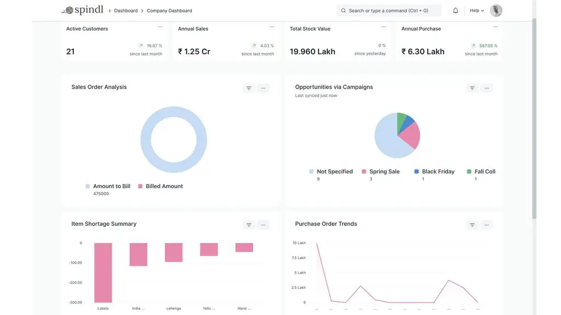Click the Total Stock Value 19.960 Lakh
This screenshot has width=561, height=315.
pyautogui.click(x=312, y=51)
